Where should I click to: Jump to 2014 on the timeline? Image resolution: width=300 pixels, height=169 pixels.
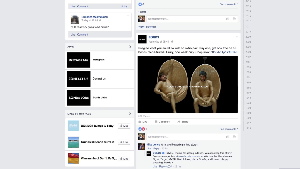pyautogui.click(x=248, y=11)
